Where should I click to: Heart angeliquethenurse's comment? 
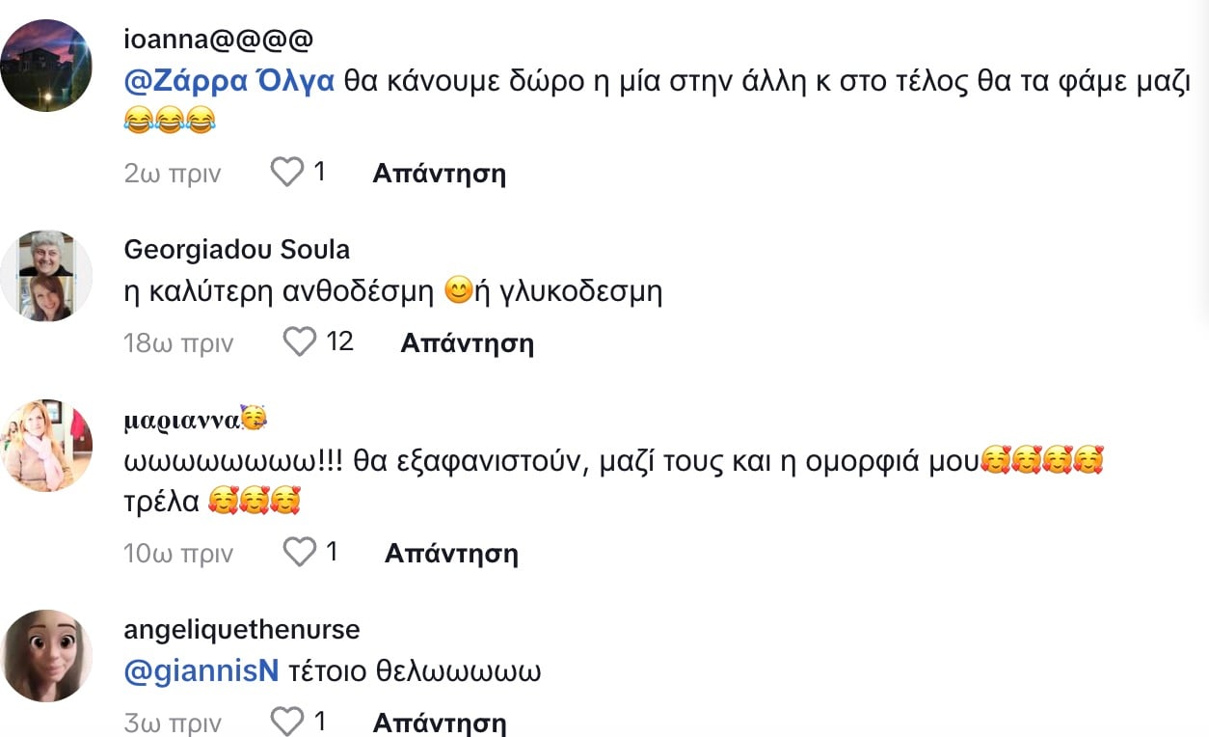[286, 722]
